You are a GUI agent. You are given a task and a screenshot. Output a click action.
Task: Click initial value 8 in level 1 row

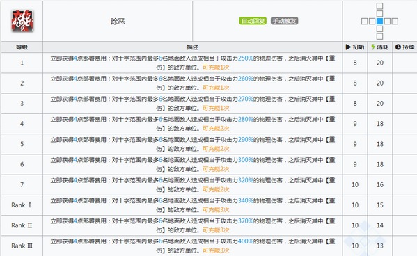(x=355, y=63)
